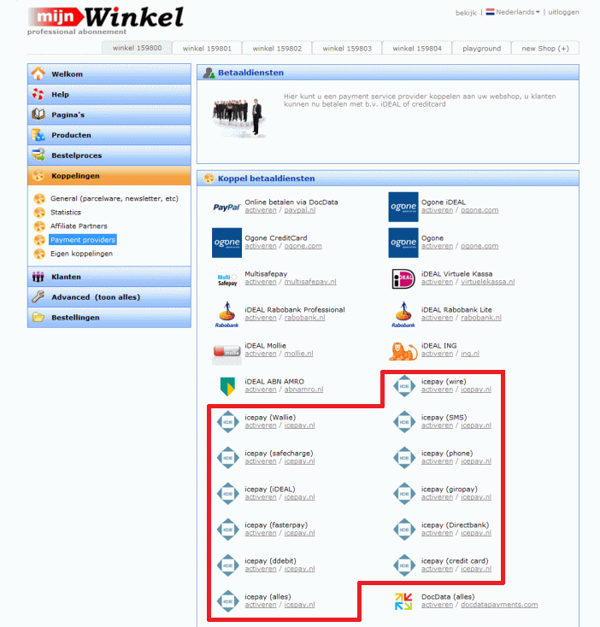This screenshot has width=600, height=627.
Task: Click the lifebuoy Help icon
Action: [x=38, y=94]
